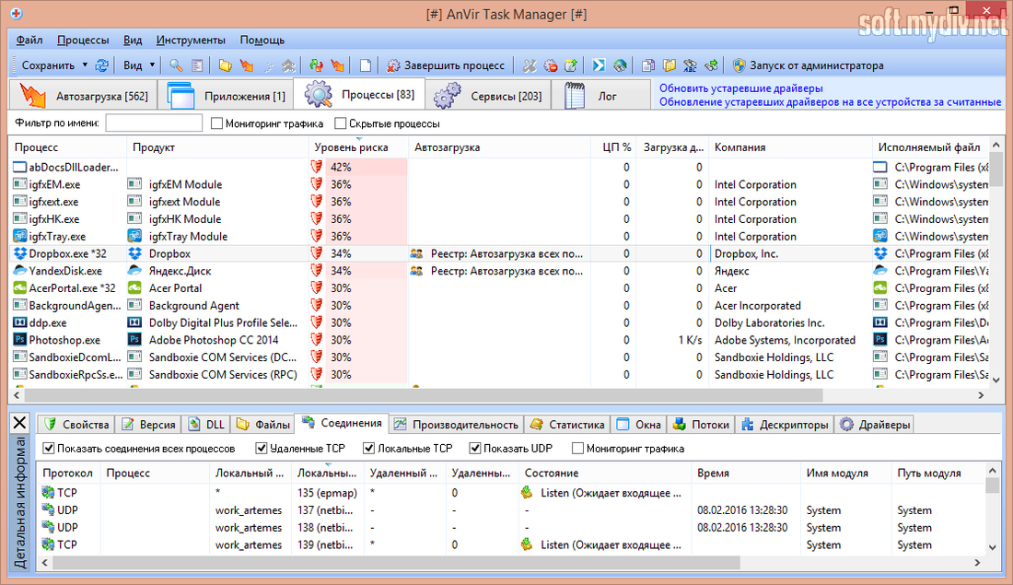
Task: Click the copy documents toolbar icon
Action: click(x=648, y=65)
